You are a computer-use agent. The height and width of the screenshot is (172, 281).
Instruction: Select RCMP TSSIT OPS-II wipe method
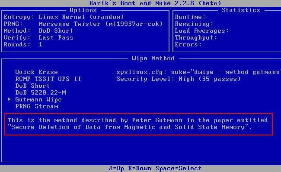click(x=48, y=79)
